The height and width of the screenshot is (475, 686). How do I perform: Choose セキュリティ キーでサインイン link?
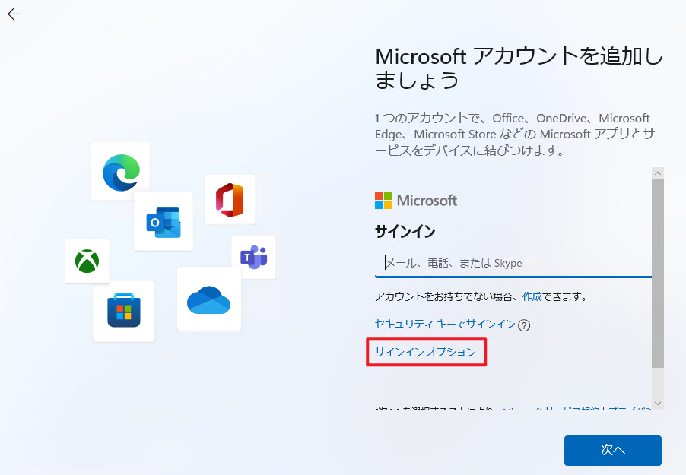pyautogui.click(x=445, y=324)
